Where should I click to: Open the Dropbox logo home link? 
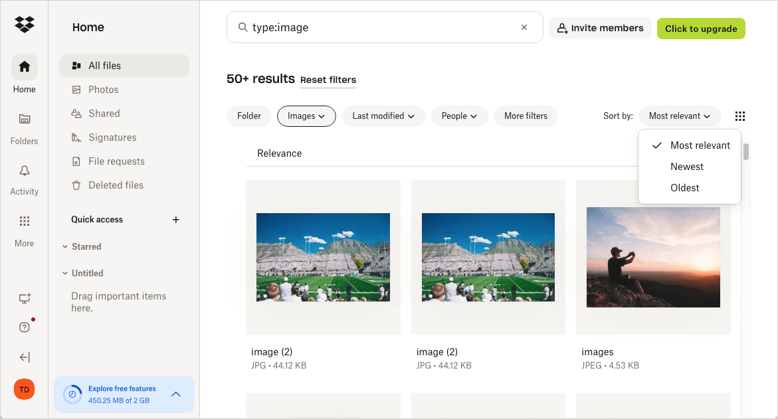coord(25,24)
